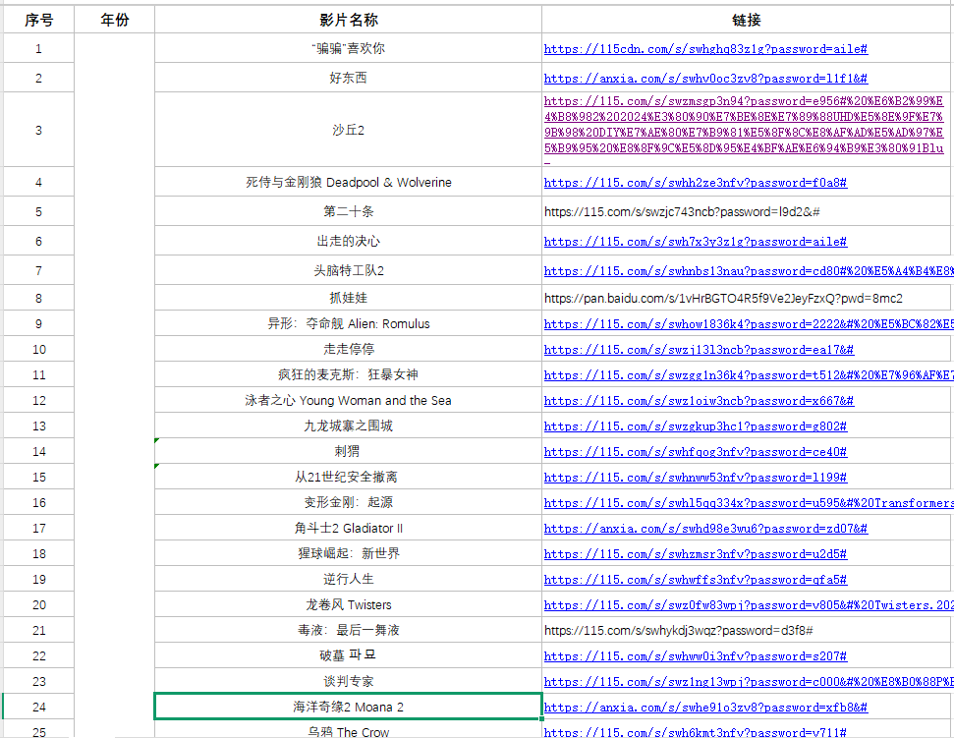954x738 pixels.
Task: Select the 序号 header cell
Action: coord(39,20)
